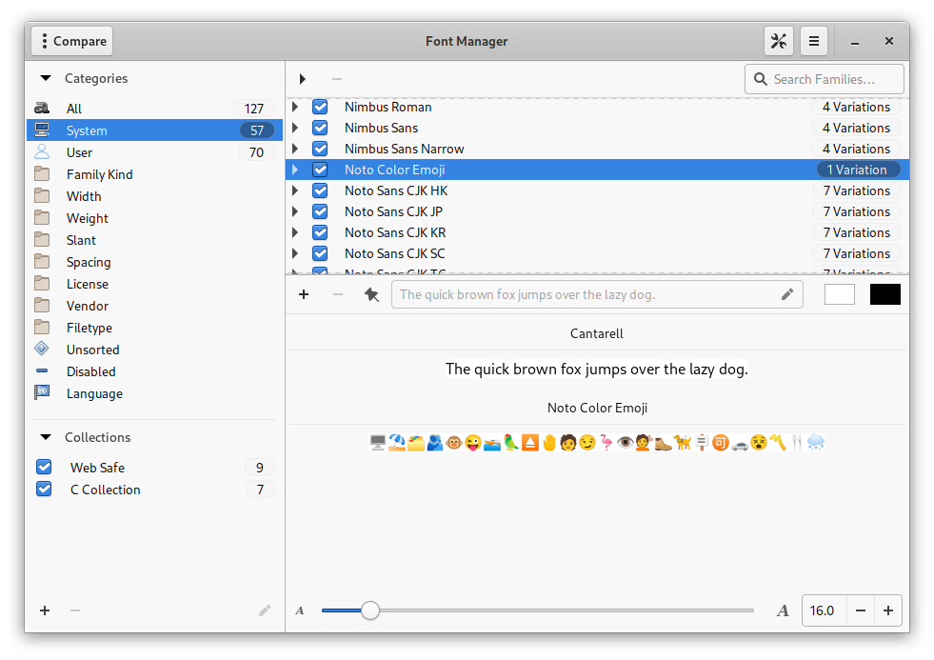Click the Search Families input field
Screen dimensions: 934x660
[x=834, y=79]
